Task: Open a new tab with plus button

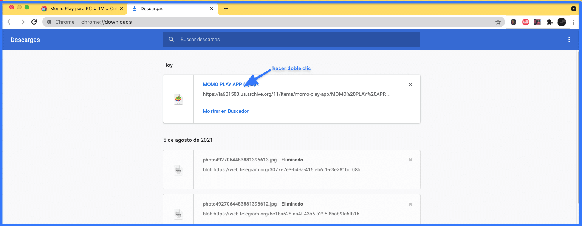Action: [x=226, y=9]
